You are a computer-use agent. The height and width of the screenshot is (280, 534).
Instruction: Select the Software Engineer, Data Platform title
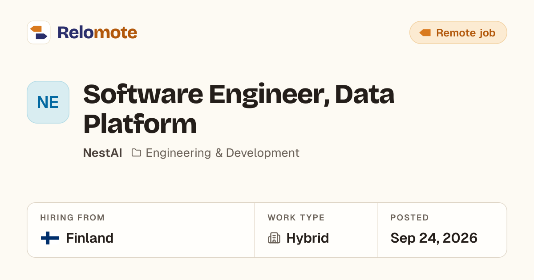239,109
